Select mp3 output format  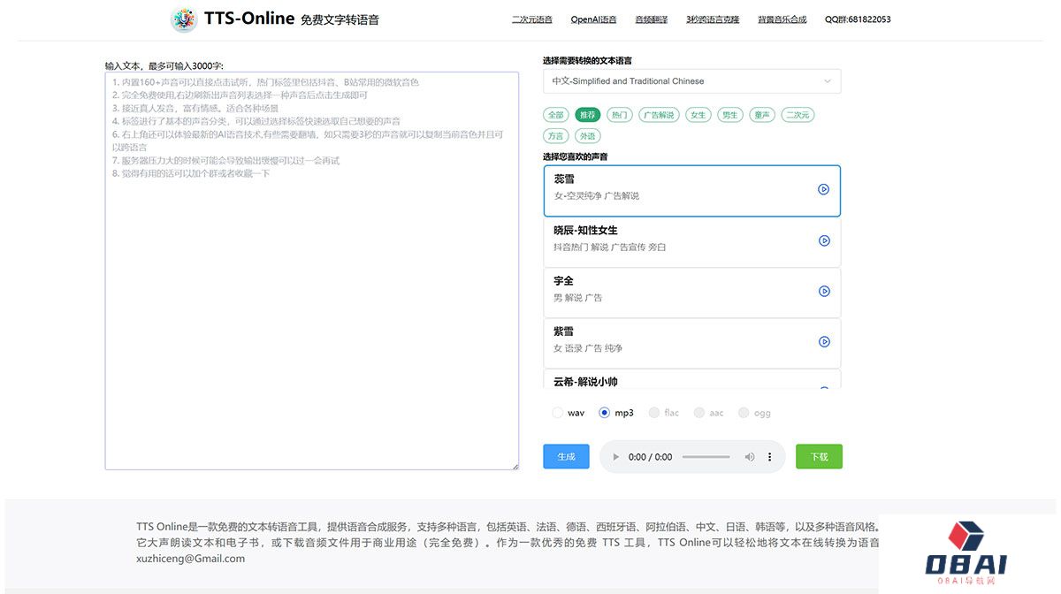[605, 413]
